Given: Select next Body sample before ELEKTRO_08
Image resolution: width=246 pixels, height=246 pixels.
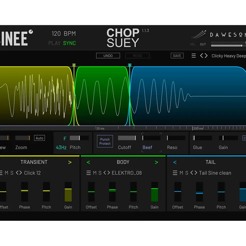Looking at the screenshot, I should point(108,173).
